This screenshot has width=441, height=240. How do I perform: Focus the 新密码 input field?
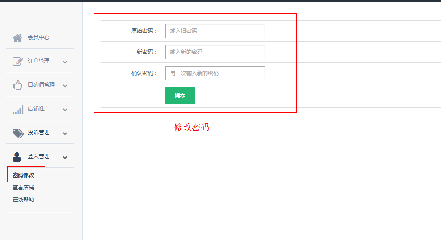215,52
